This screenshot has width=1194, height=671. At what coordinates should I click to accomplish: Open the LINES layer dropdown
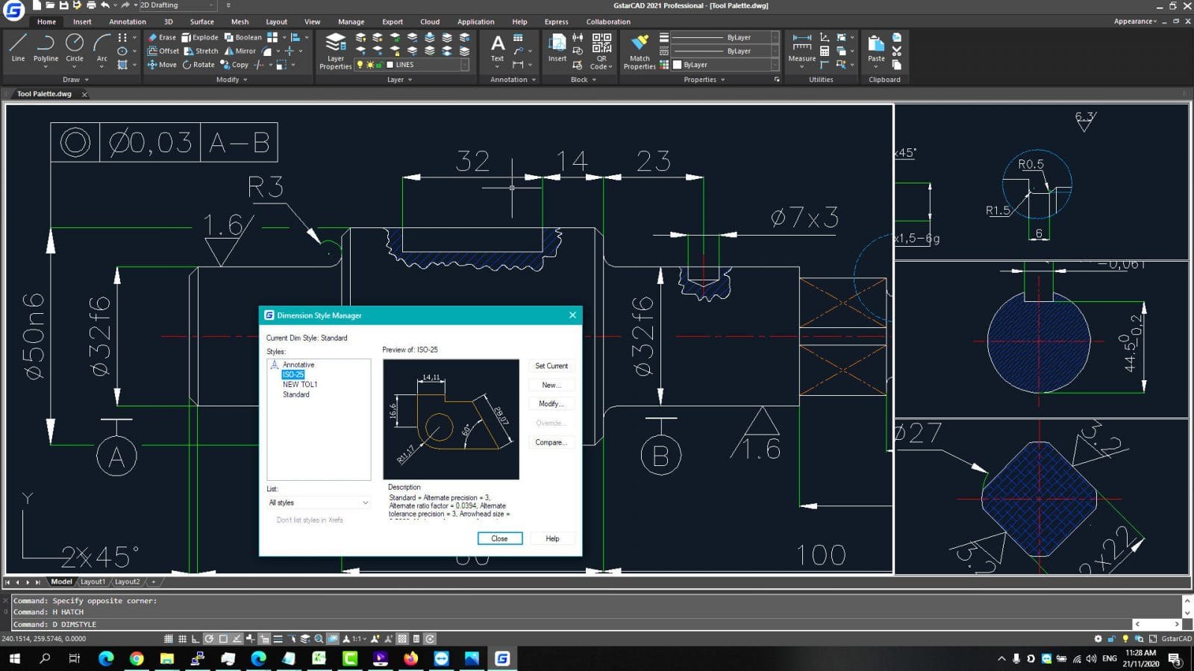click(464, 65)
